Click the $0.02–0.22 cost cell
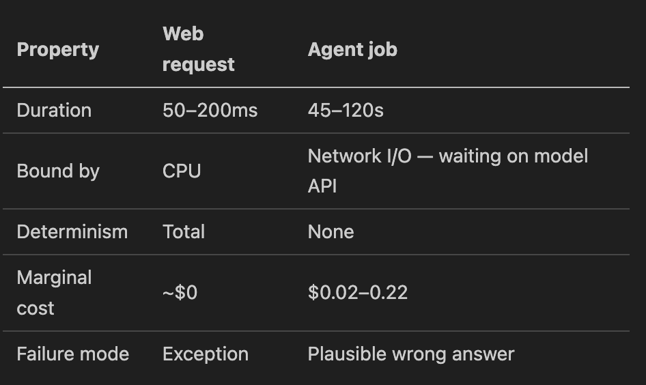Viewport: 646px width, 385px height. click(x=357, y=293)
